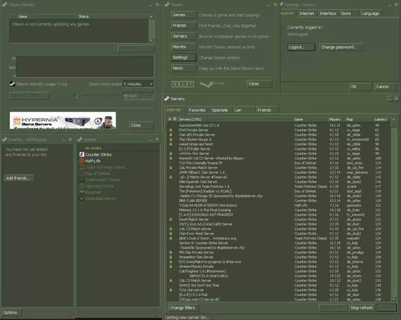
Task: Click lock icon on CAL Private Match Server
Action: pyautogui.click(x=171, y=168)
